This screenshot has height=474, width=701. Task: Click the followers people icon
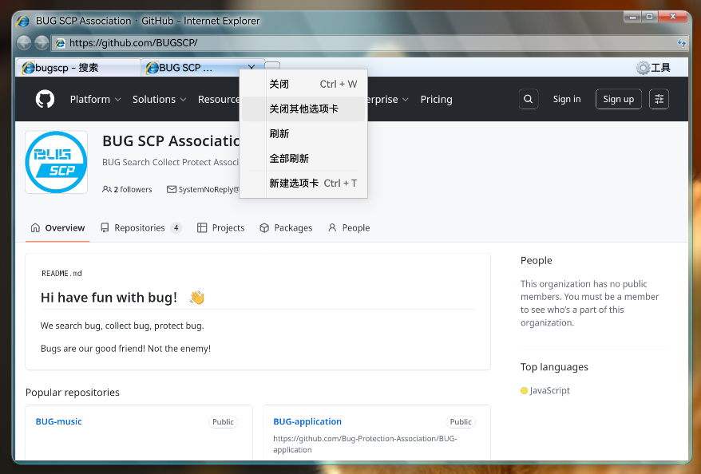click(x=107, y=189)
